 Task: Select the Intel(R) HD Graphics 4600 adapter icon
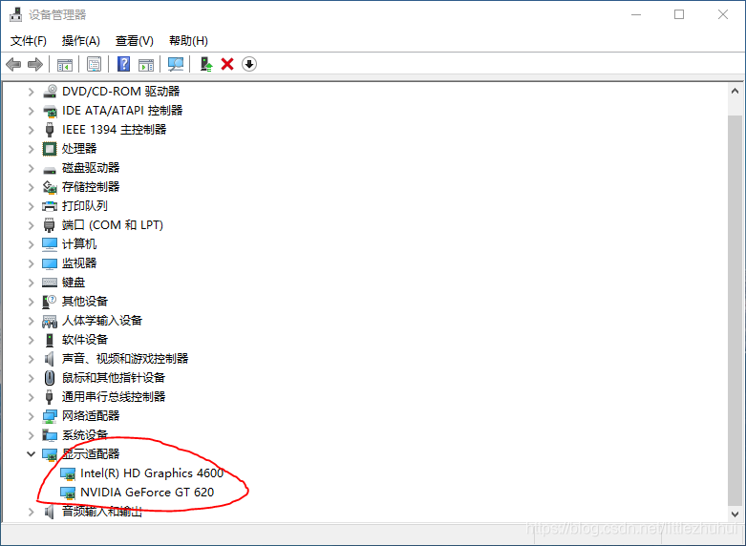[x=68, y=473]
